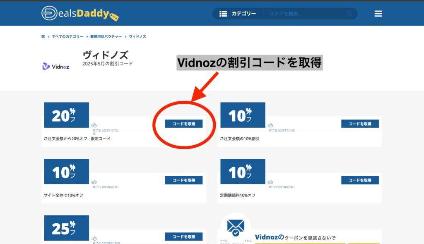Click expiry clock icon of サイト全体で10%オフ
Viewport: 424px width, 244px height.
point(94,182)
